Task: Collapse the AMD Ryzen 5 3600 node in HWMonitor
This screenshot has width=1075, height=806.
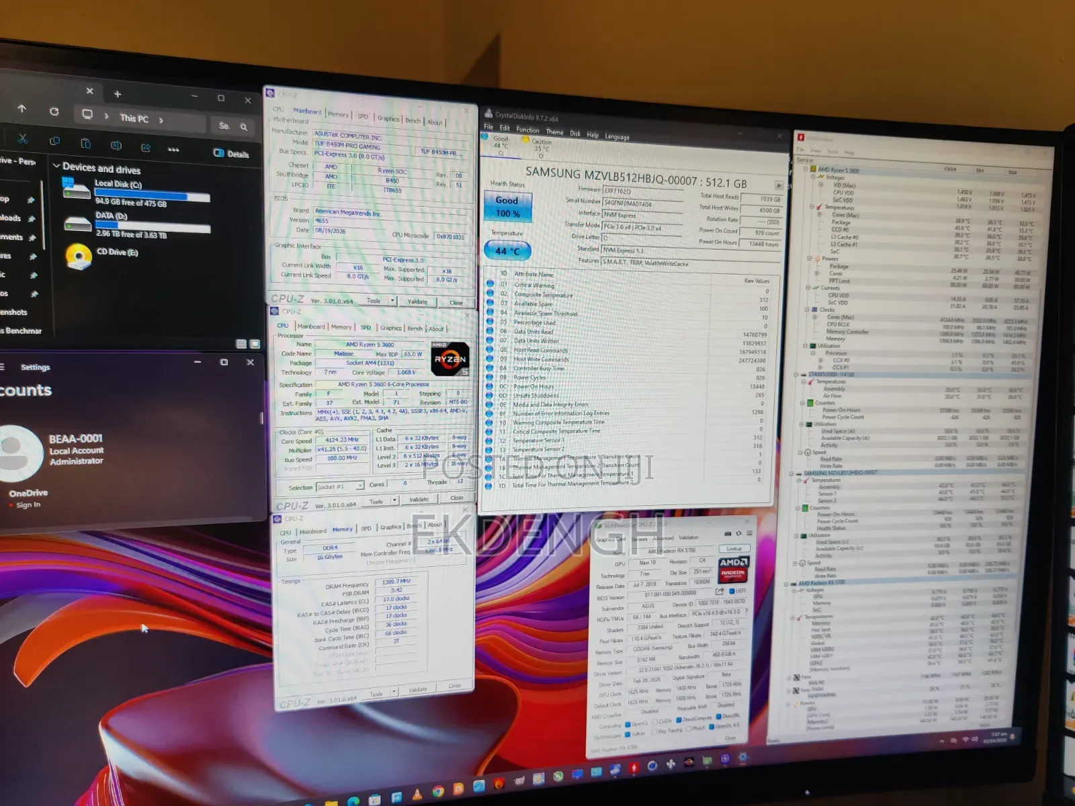Action: [x=806, y=169]
